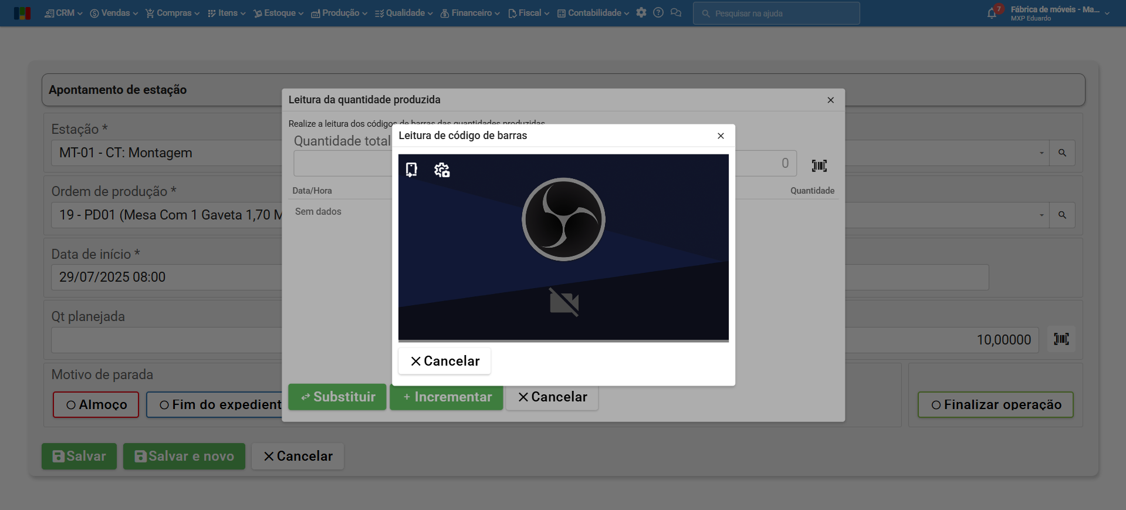
Task: Click the camera preview area
Action: (x=563, y=248)
